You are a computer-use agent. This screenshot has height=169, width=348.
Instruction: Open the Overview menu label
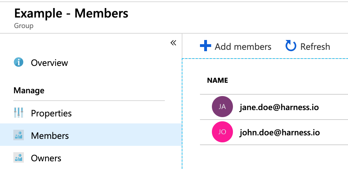49,63
